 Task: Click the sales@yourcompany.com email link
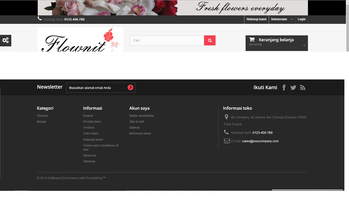pyautogui.click(x=260, y=141)
